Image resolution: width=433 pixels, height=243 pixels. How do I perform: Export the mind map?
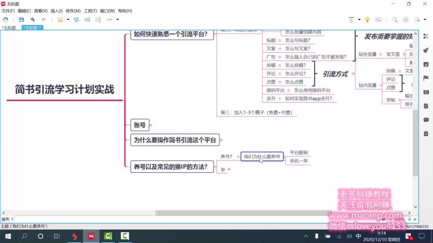(x=417, y=19)
